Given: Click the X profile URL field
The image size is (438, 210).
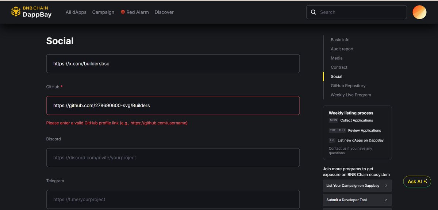Looking at the screenshot, I should pos(173,64).
